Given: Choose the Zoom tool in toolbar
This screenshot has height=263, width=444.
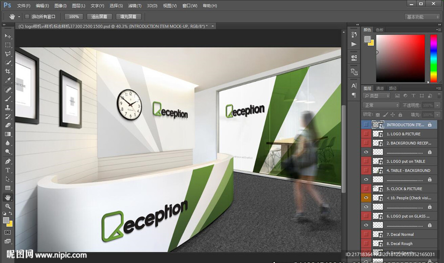Looking at the screenshot, I should coord(8,206).
